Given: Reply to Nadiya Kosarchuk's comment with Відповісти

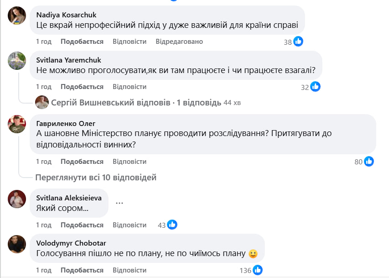Looking at the screenshot, I should (x=130, y=42).
